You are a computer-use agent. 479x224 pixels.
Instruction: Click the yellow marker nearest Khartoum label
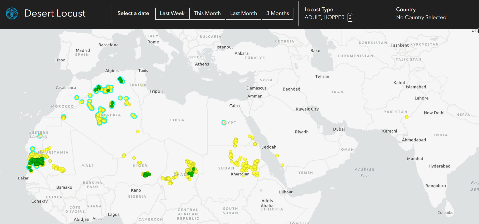click(x=243, y=175)
